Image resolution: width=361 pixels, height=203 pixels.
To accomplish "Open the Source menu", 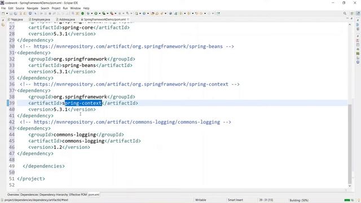I will coord(20,8).
